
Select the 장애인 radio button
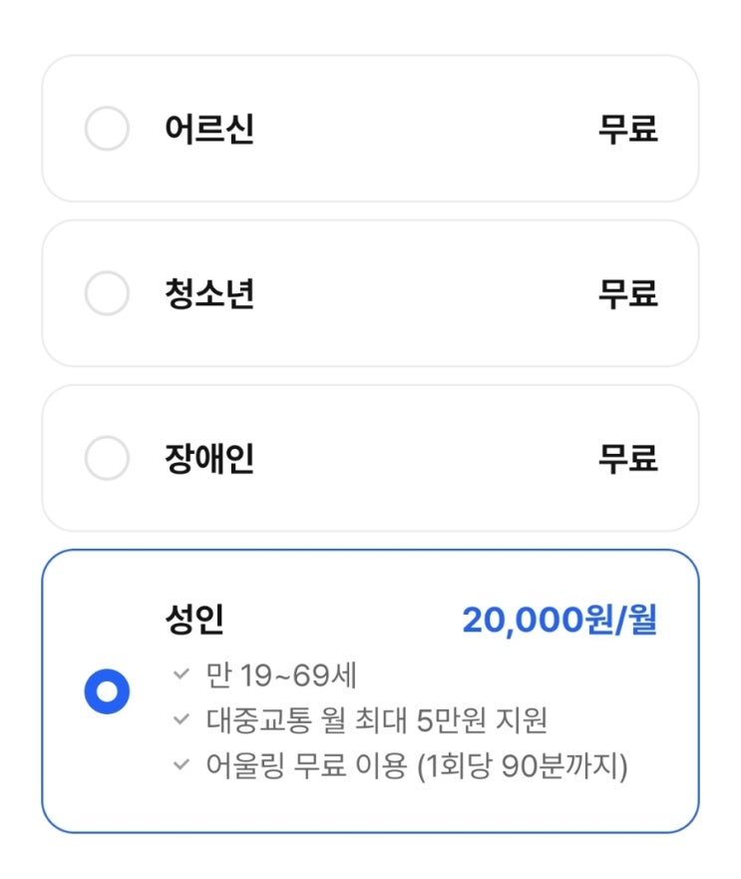coord(107,459)
